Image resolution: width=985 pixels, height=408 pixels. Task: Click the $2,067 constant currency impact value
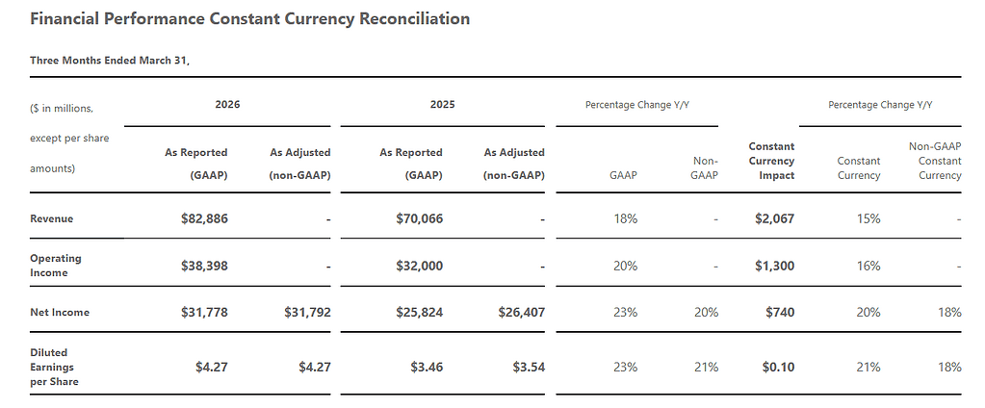(774, 218)
